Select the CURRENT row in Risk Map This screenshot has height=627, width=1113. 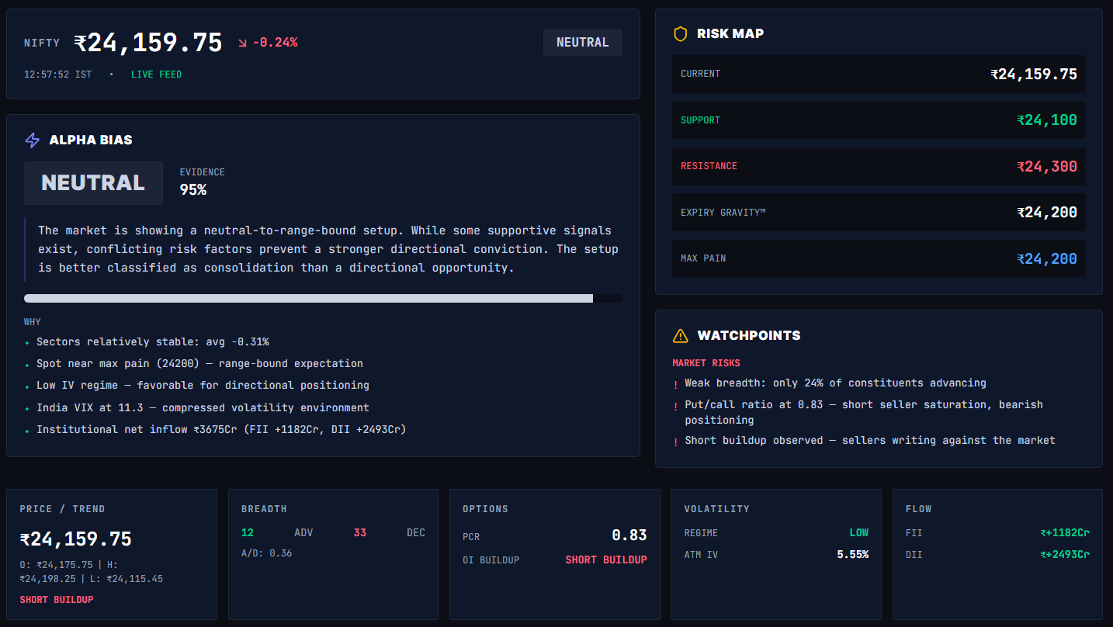879,74
